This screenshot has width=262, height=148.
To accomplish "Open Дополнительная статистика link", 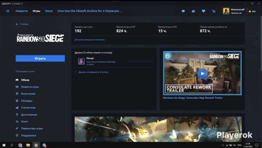I will (90, 40).
